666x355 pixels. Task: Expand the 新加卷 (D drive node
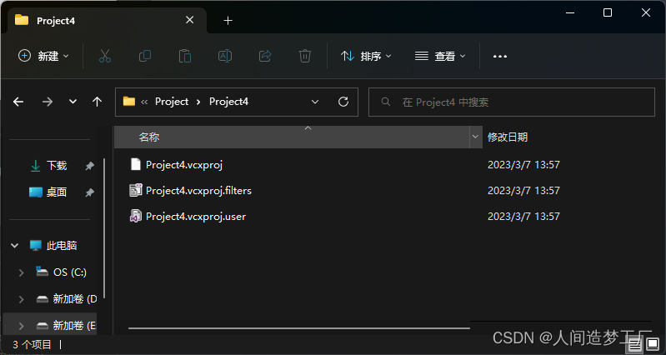[21, 299]
